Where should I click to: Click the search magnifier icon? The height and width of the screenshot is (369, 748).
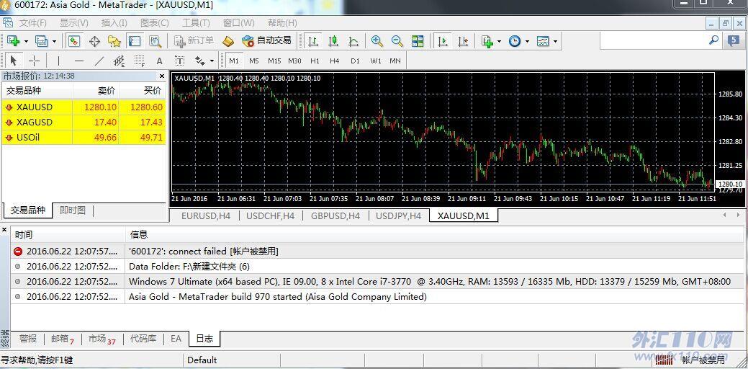point(713,40)
